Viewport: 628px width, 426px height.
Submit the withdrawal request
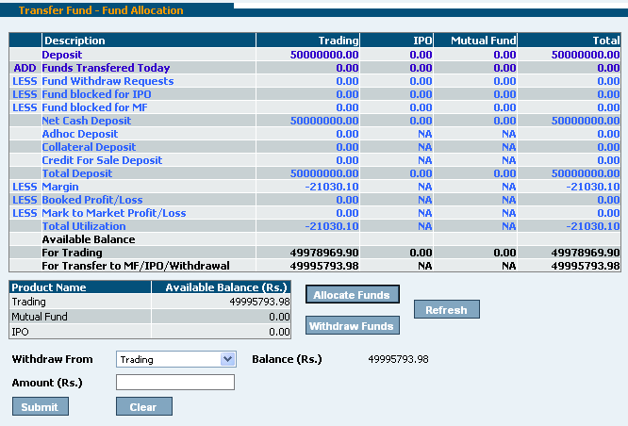40,407
